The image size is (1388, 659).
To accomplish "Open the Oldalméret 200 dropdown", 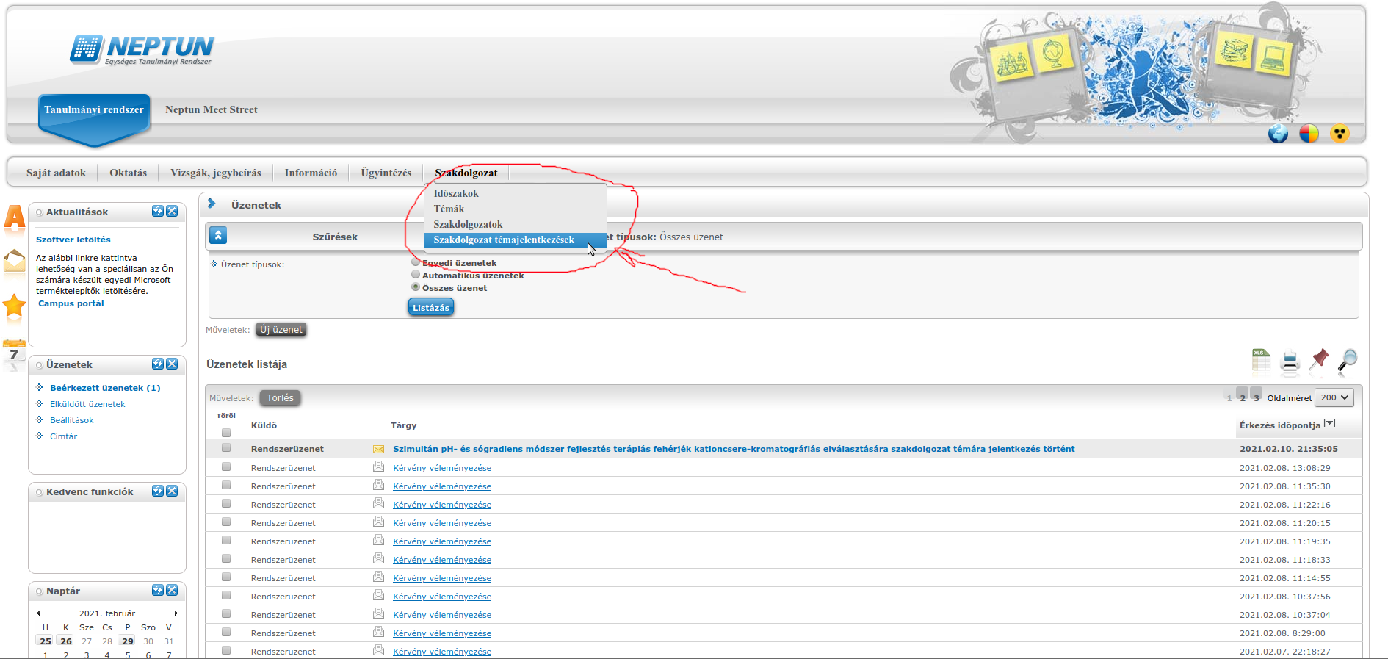I will tap(1334, 397).
